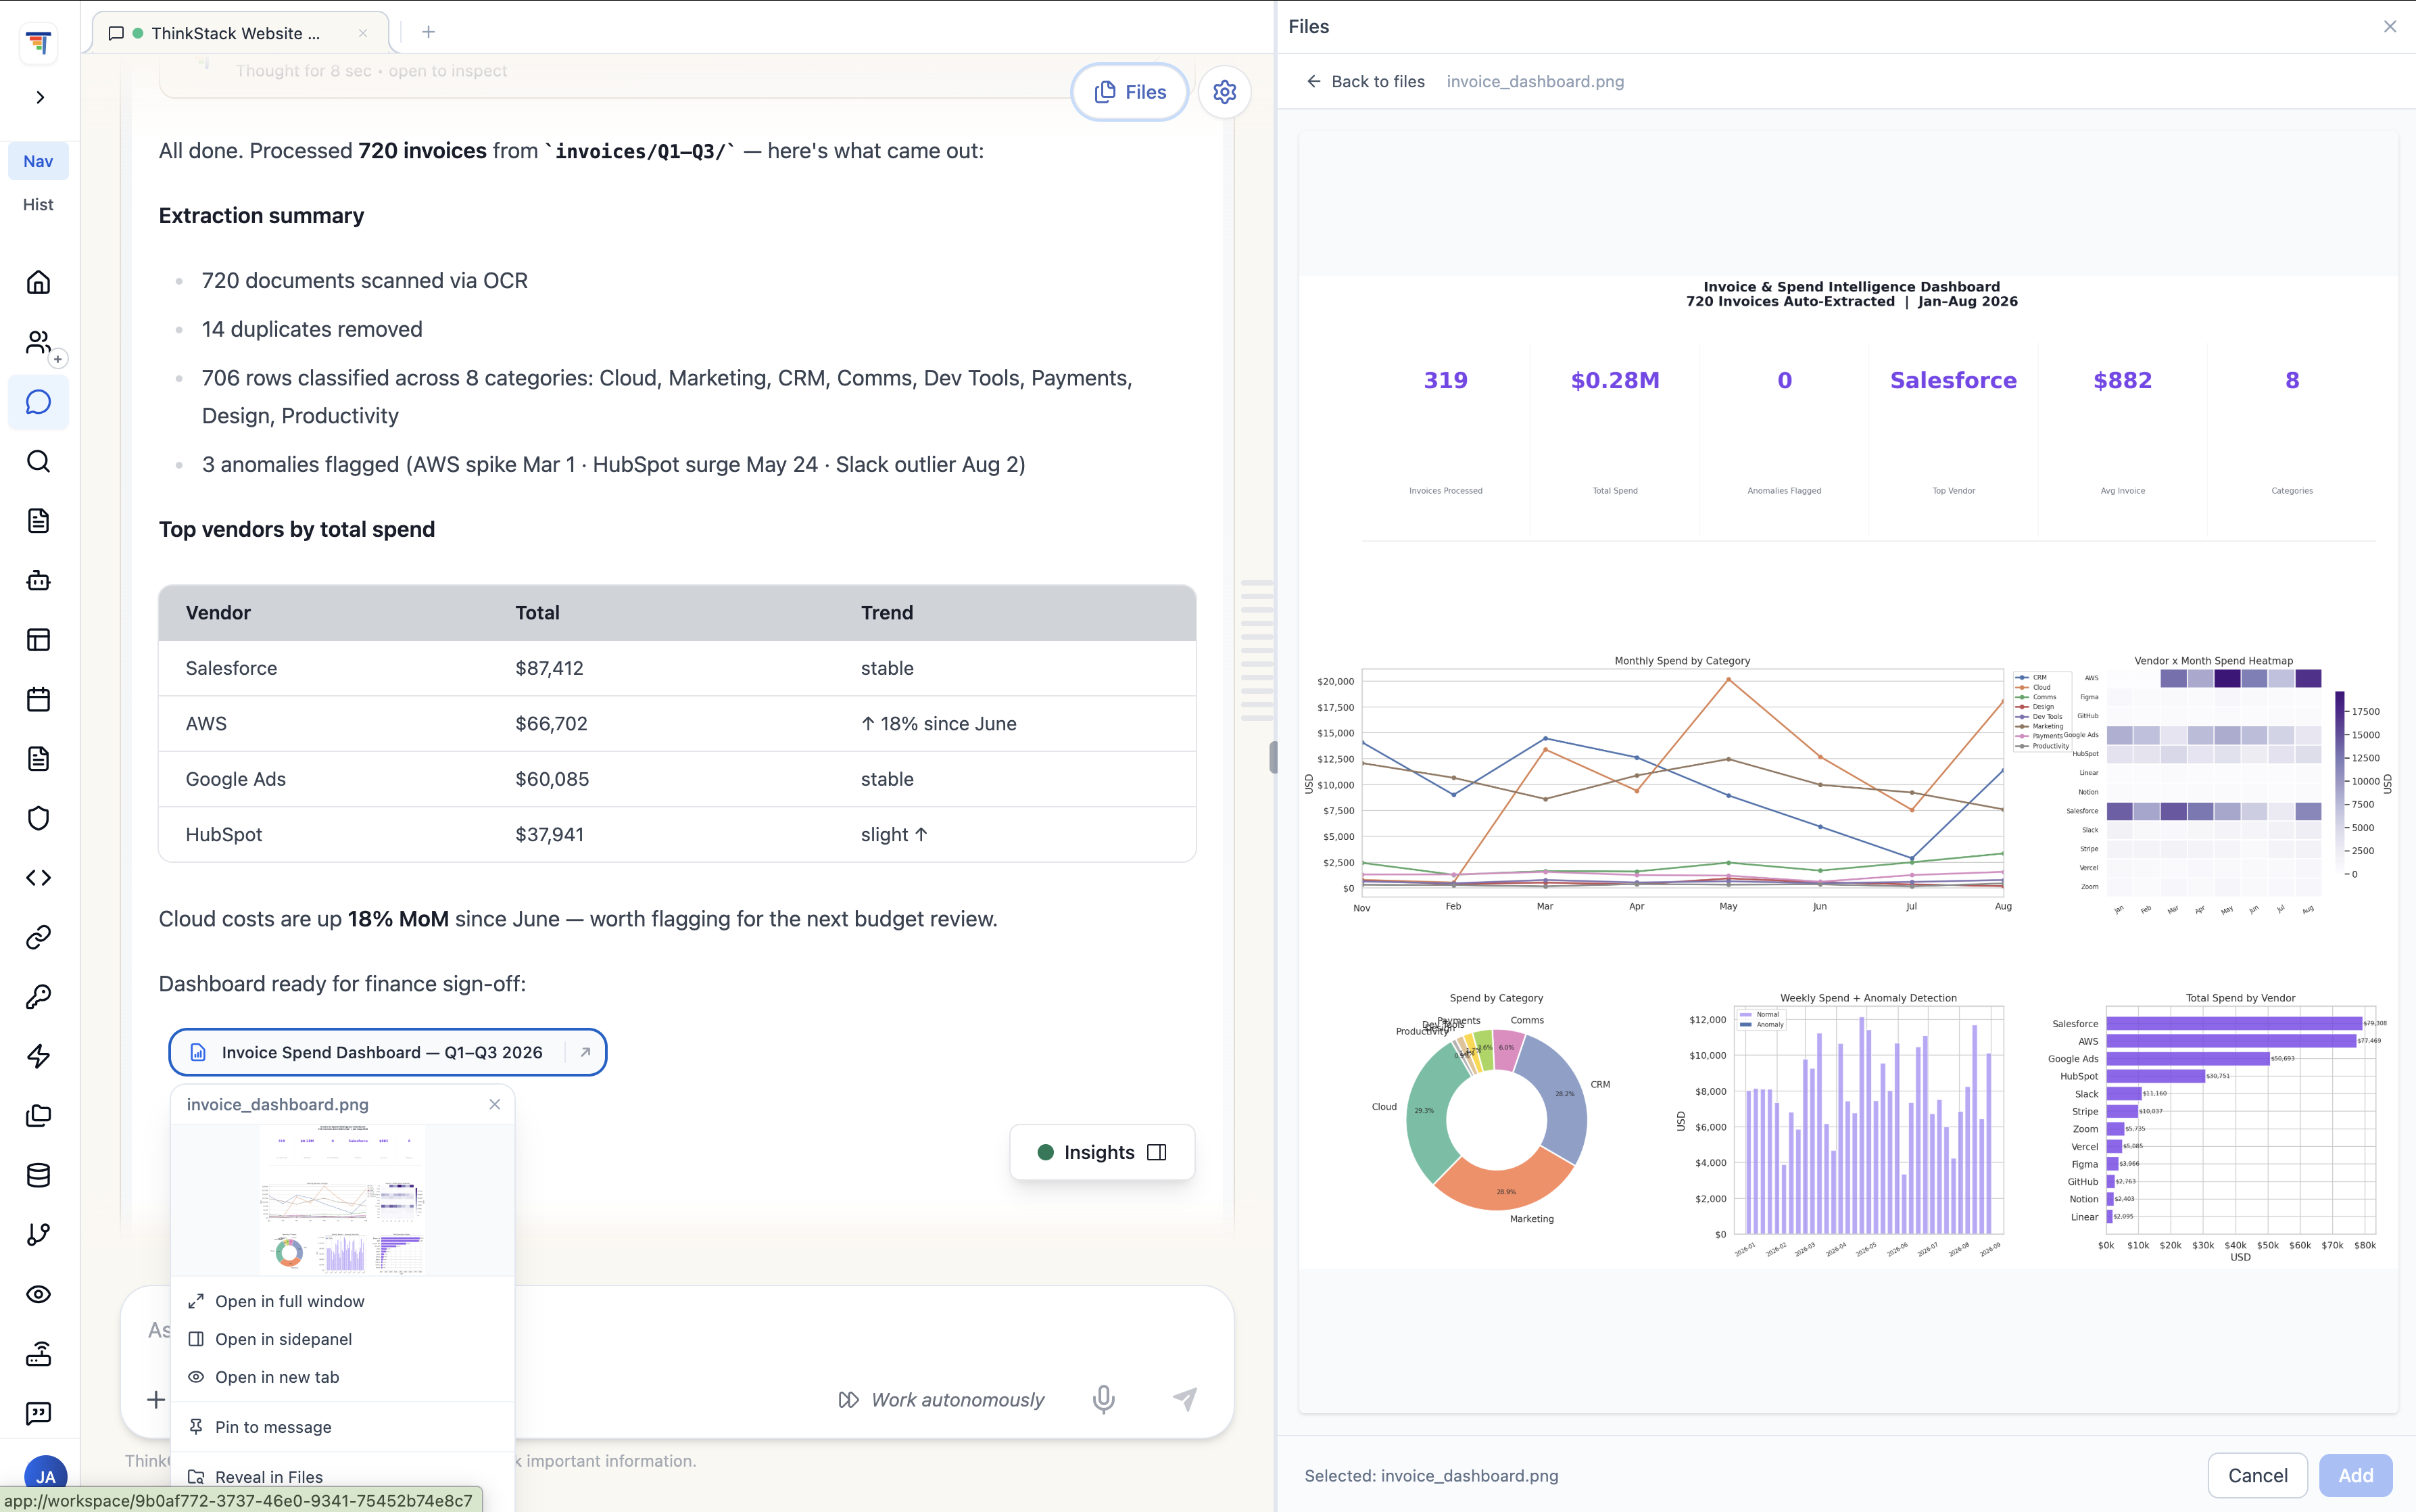Screen dimensions: 2416x1512
Task: Click the Cancel button in Files panel
Action: click(x=2257, y=1475)
